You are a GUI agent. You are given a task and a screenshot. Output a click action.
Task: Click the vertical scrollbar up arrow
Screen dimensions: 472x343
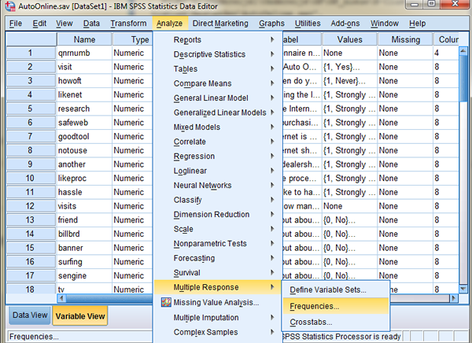(x=463, y=50)
